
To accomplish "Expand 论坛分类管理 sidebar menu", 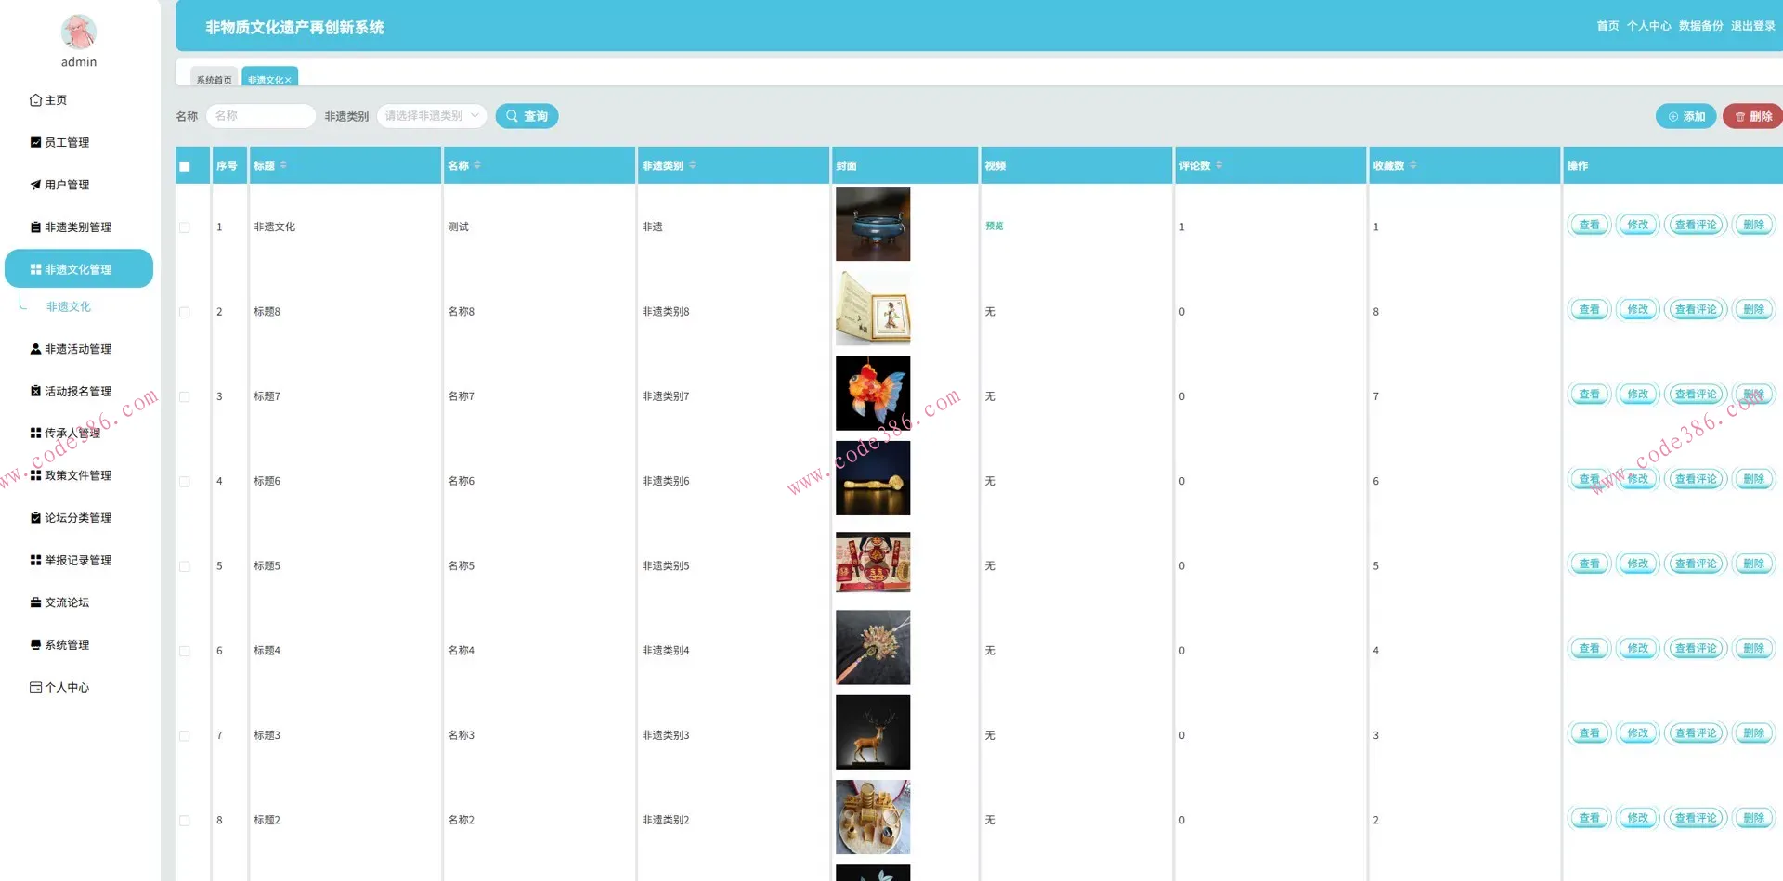I will pos(71,517).
